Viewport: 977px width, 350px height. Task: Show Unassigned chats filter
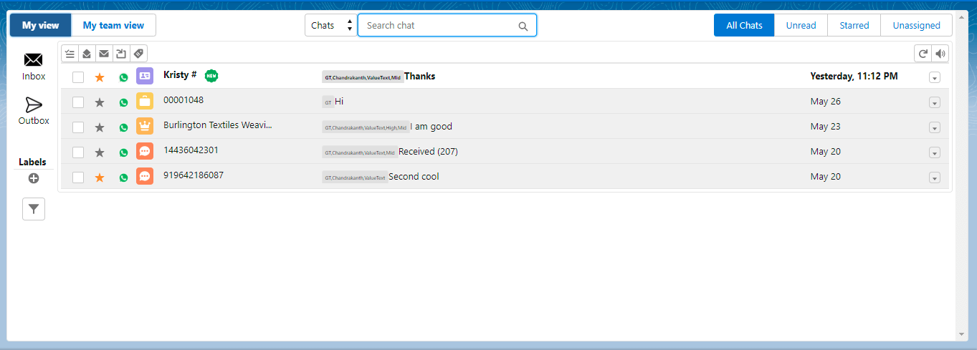916,25
